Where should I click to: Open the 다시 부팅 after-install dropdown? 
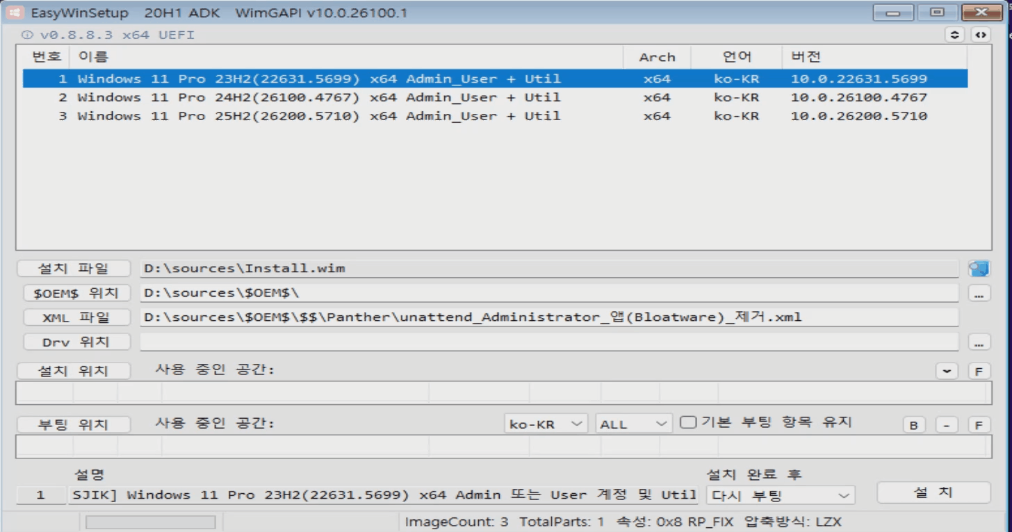(781, 495)
